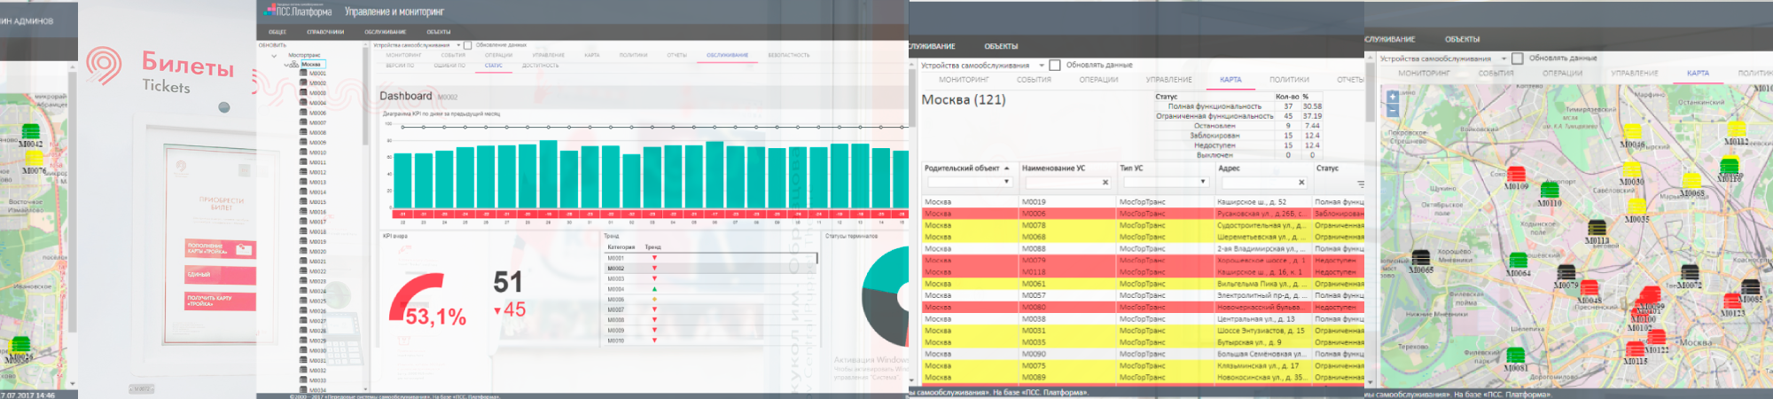Click the map zoom-out minus button
The image size is (1773, 399).
[x=1393, y=111]
